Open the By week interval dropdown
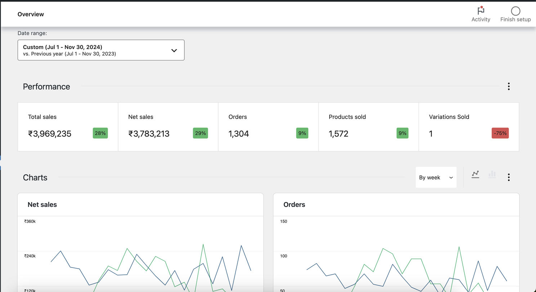The height and width of the screenshot is (292, 536). tap(436, 177)
